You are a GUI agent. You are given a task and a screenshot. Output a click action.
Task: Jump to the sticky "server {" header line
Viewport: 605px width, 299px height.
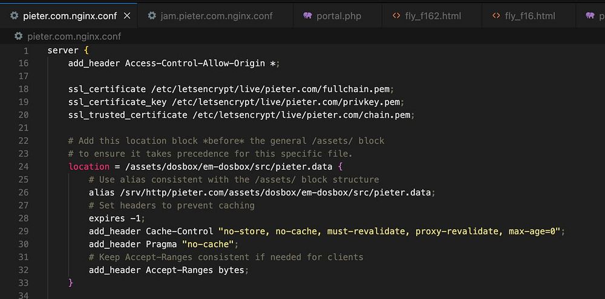[68, 50]
